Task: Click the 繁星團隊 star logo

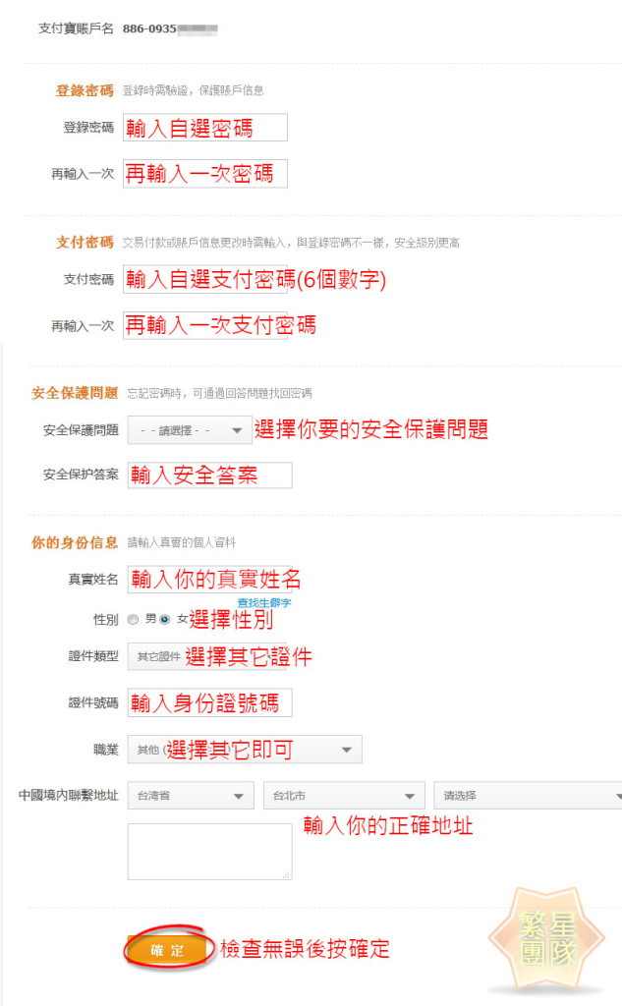Action: (547, 939)
